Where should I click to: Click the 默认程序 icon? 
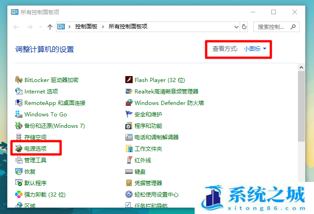pos(19,183)
